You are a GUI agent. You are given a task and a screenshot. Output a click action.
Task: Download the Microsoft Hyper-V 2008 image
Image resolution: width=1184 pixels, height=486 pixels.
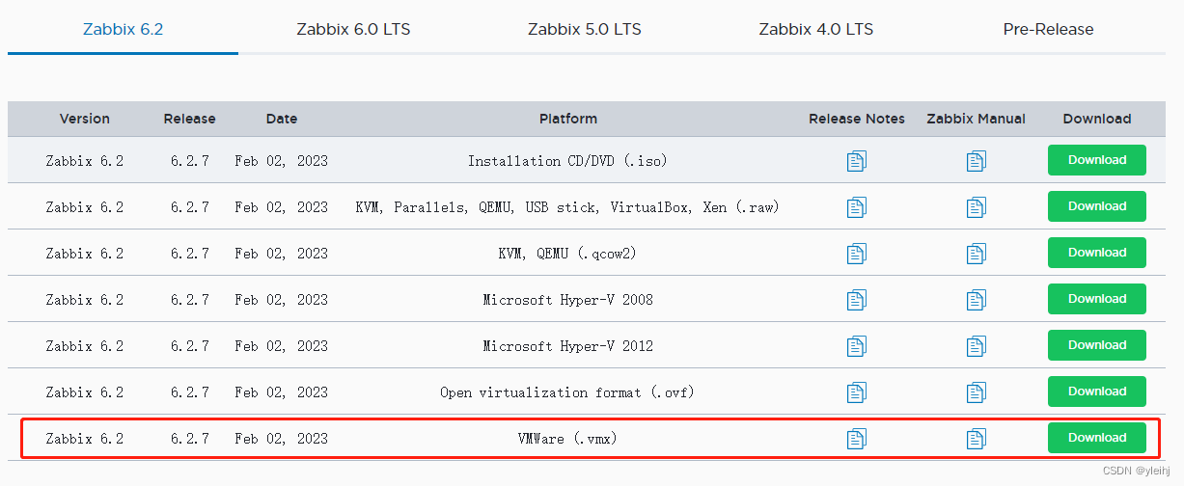click(x=1096, y=299)
